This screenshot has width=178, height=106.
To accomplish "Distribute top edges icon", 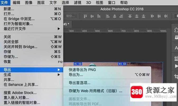I will click(x=130, y=16).
